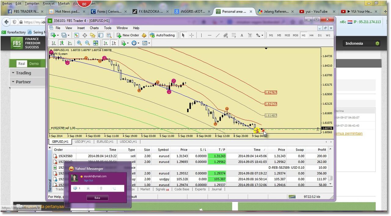Image resolution: width=391 pixels, height=216 pixels.
Task: Switch to Demo account tab on website
Action: [34, 63]
